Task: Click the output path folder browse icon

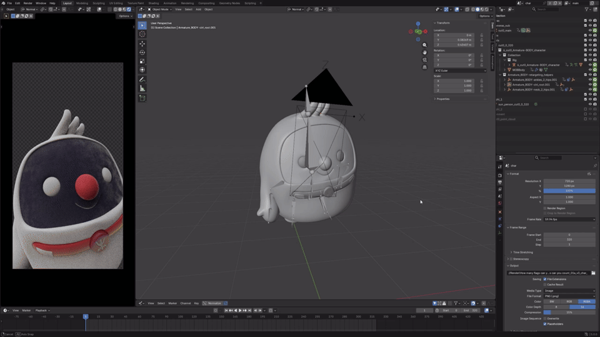Action: click(x=593, y=273)
